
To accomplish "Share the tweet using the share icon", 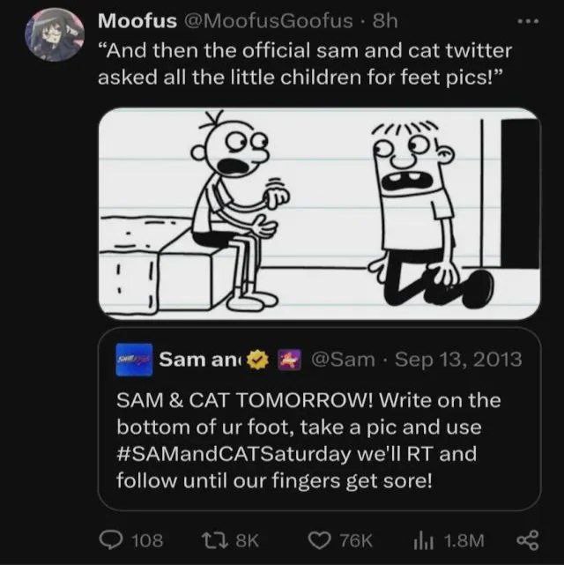I will [x=528, y=540].
